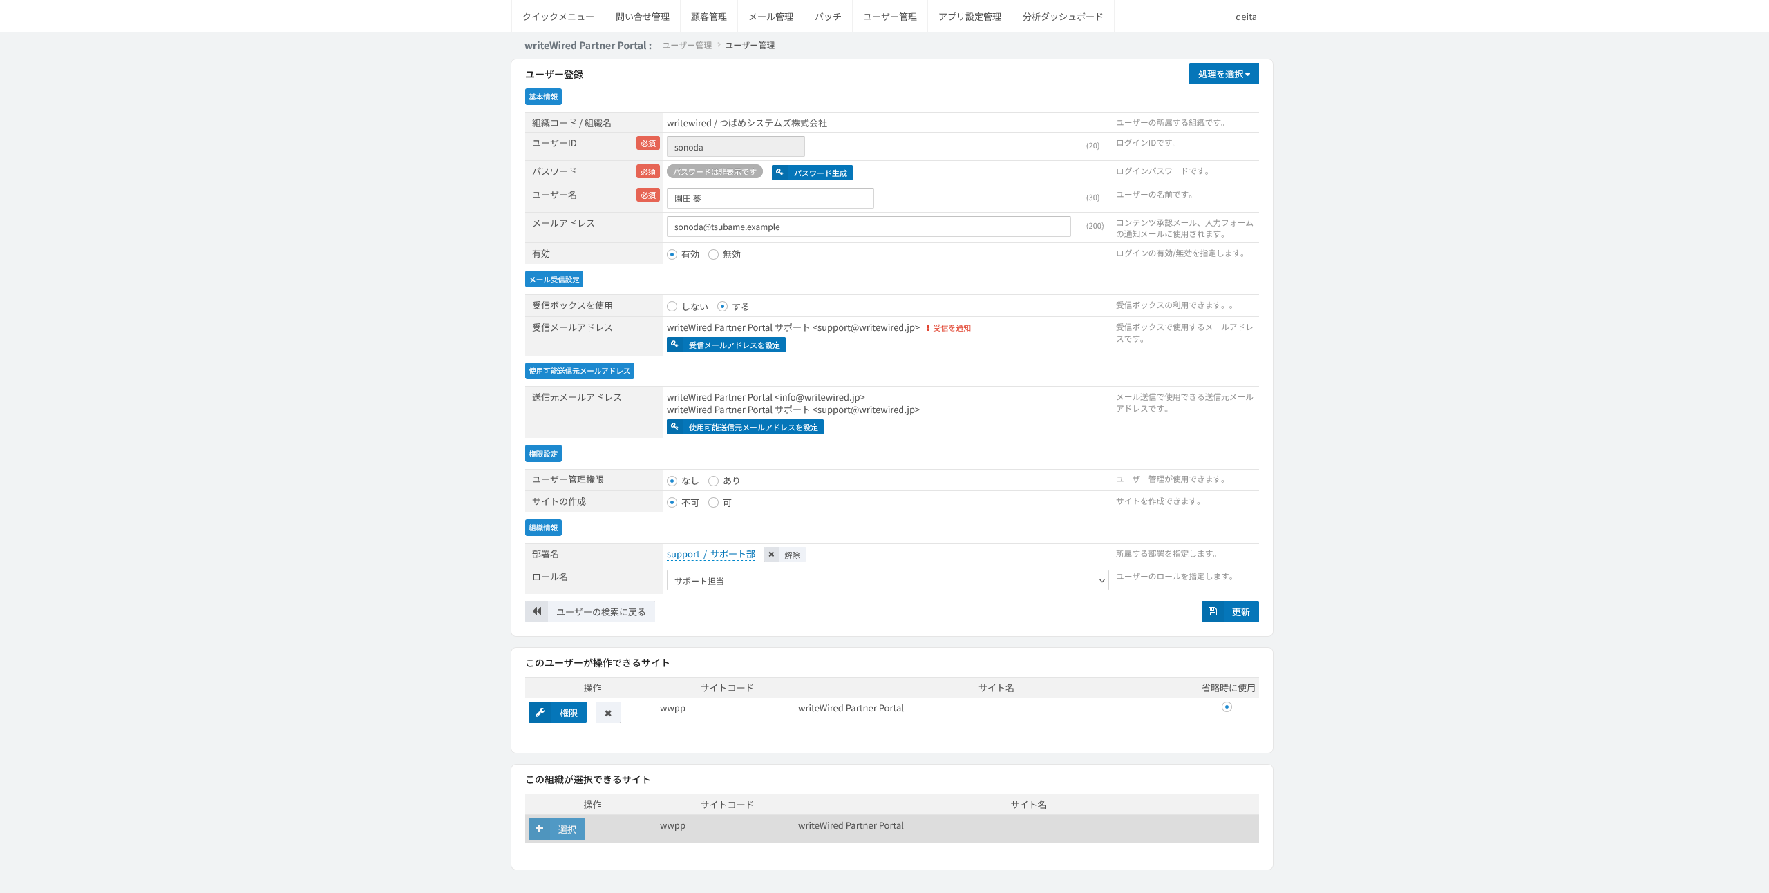
Task: Click the key icon on パスワード生成 button
Action: 779,173
